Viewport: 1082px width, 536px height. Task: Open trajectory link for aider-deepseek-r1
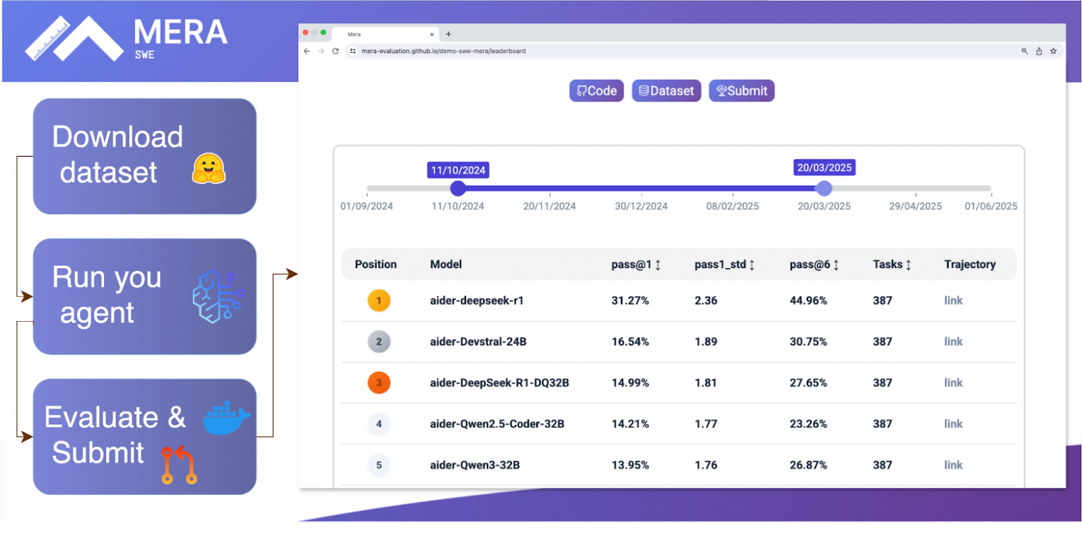954,301
